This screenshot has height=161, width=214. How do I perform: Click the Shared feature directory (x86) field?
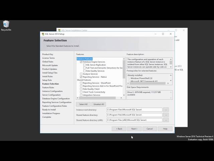134,120
